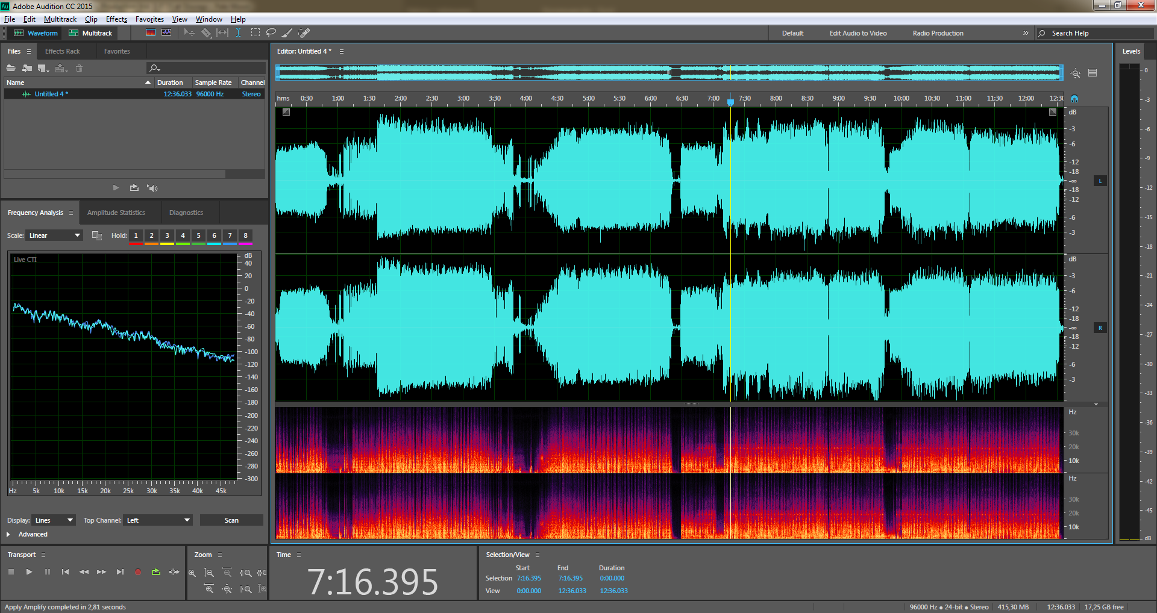Viewport: 1157px width, 613px height.
Task: Select the Untitled 4 file row
Action: [134, 94]
